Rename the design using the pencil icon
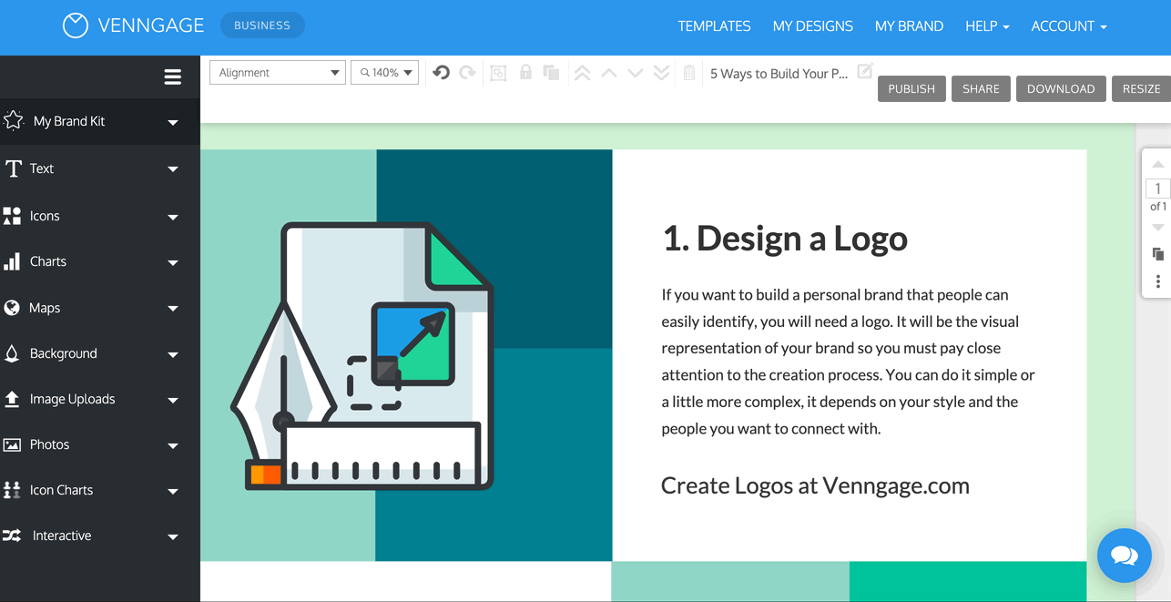Viewport: 1171px width, 602px height. coord(864,69)
